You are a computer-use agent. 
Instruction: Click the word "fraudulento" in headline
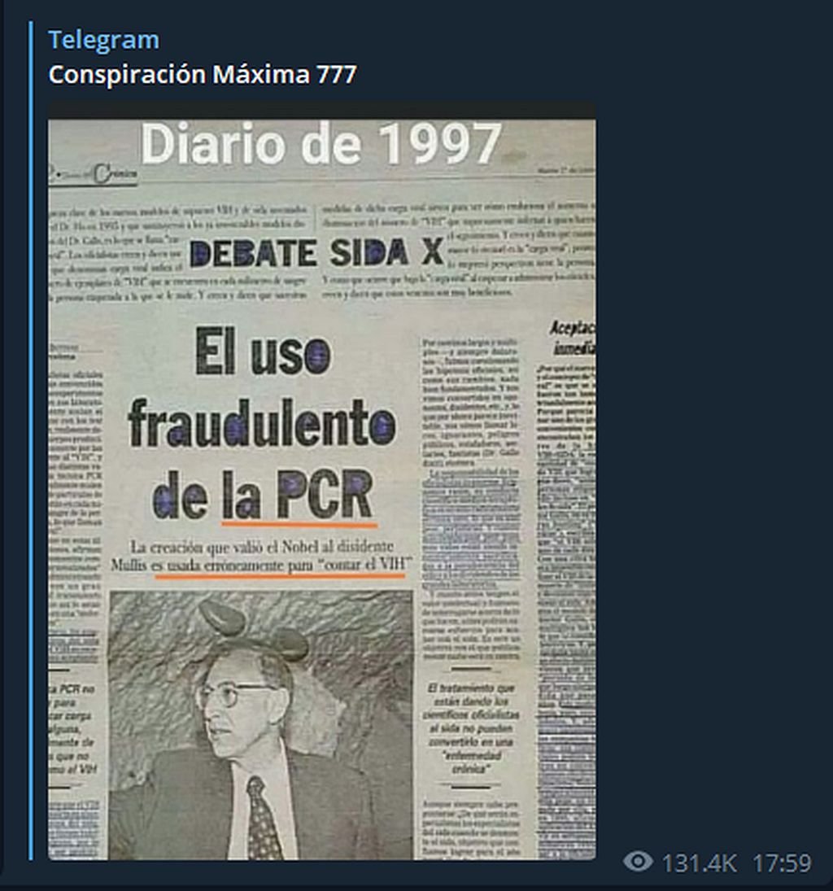tap(261, 423)
